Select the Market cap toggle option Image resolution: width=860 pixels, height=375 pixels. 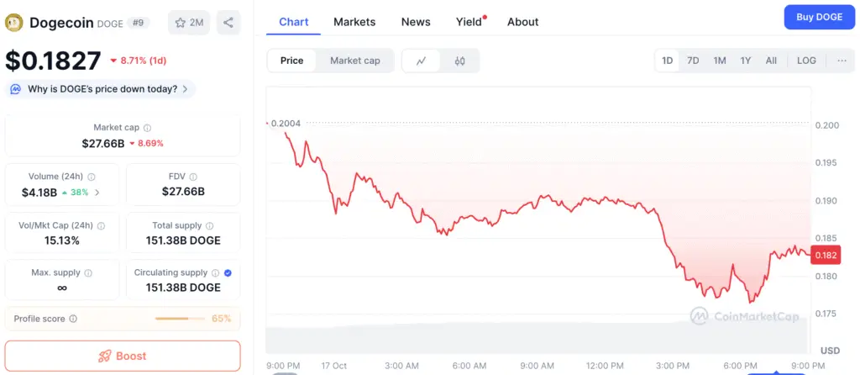pos(354,61)
